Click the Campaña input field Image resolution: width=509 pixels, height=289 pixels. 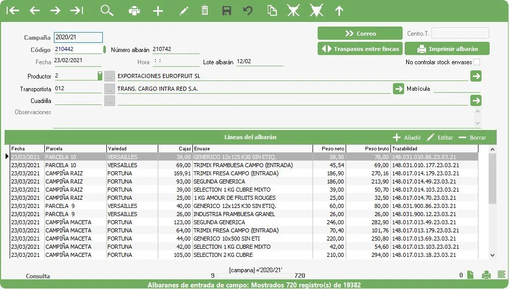click(78, 37)
